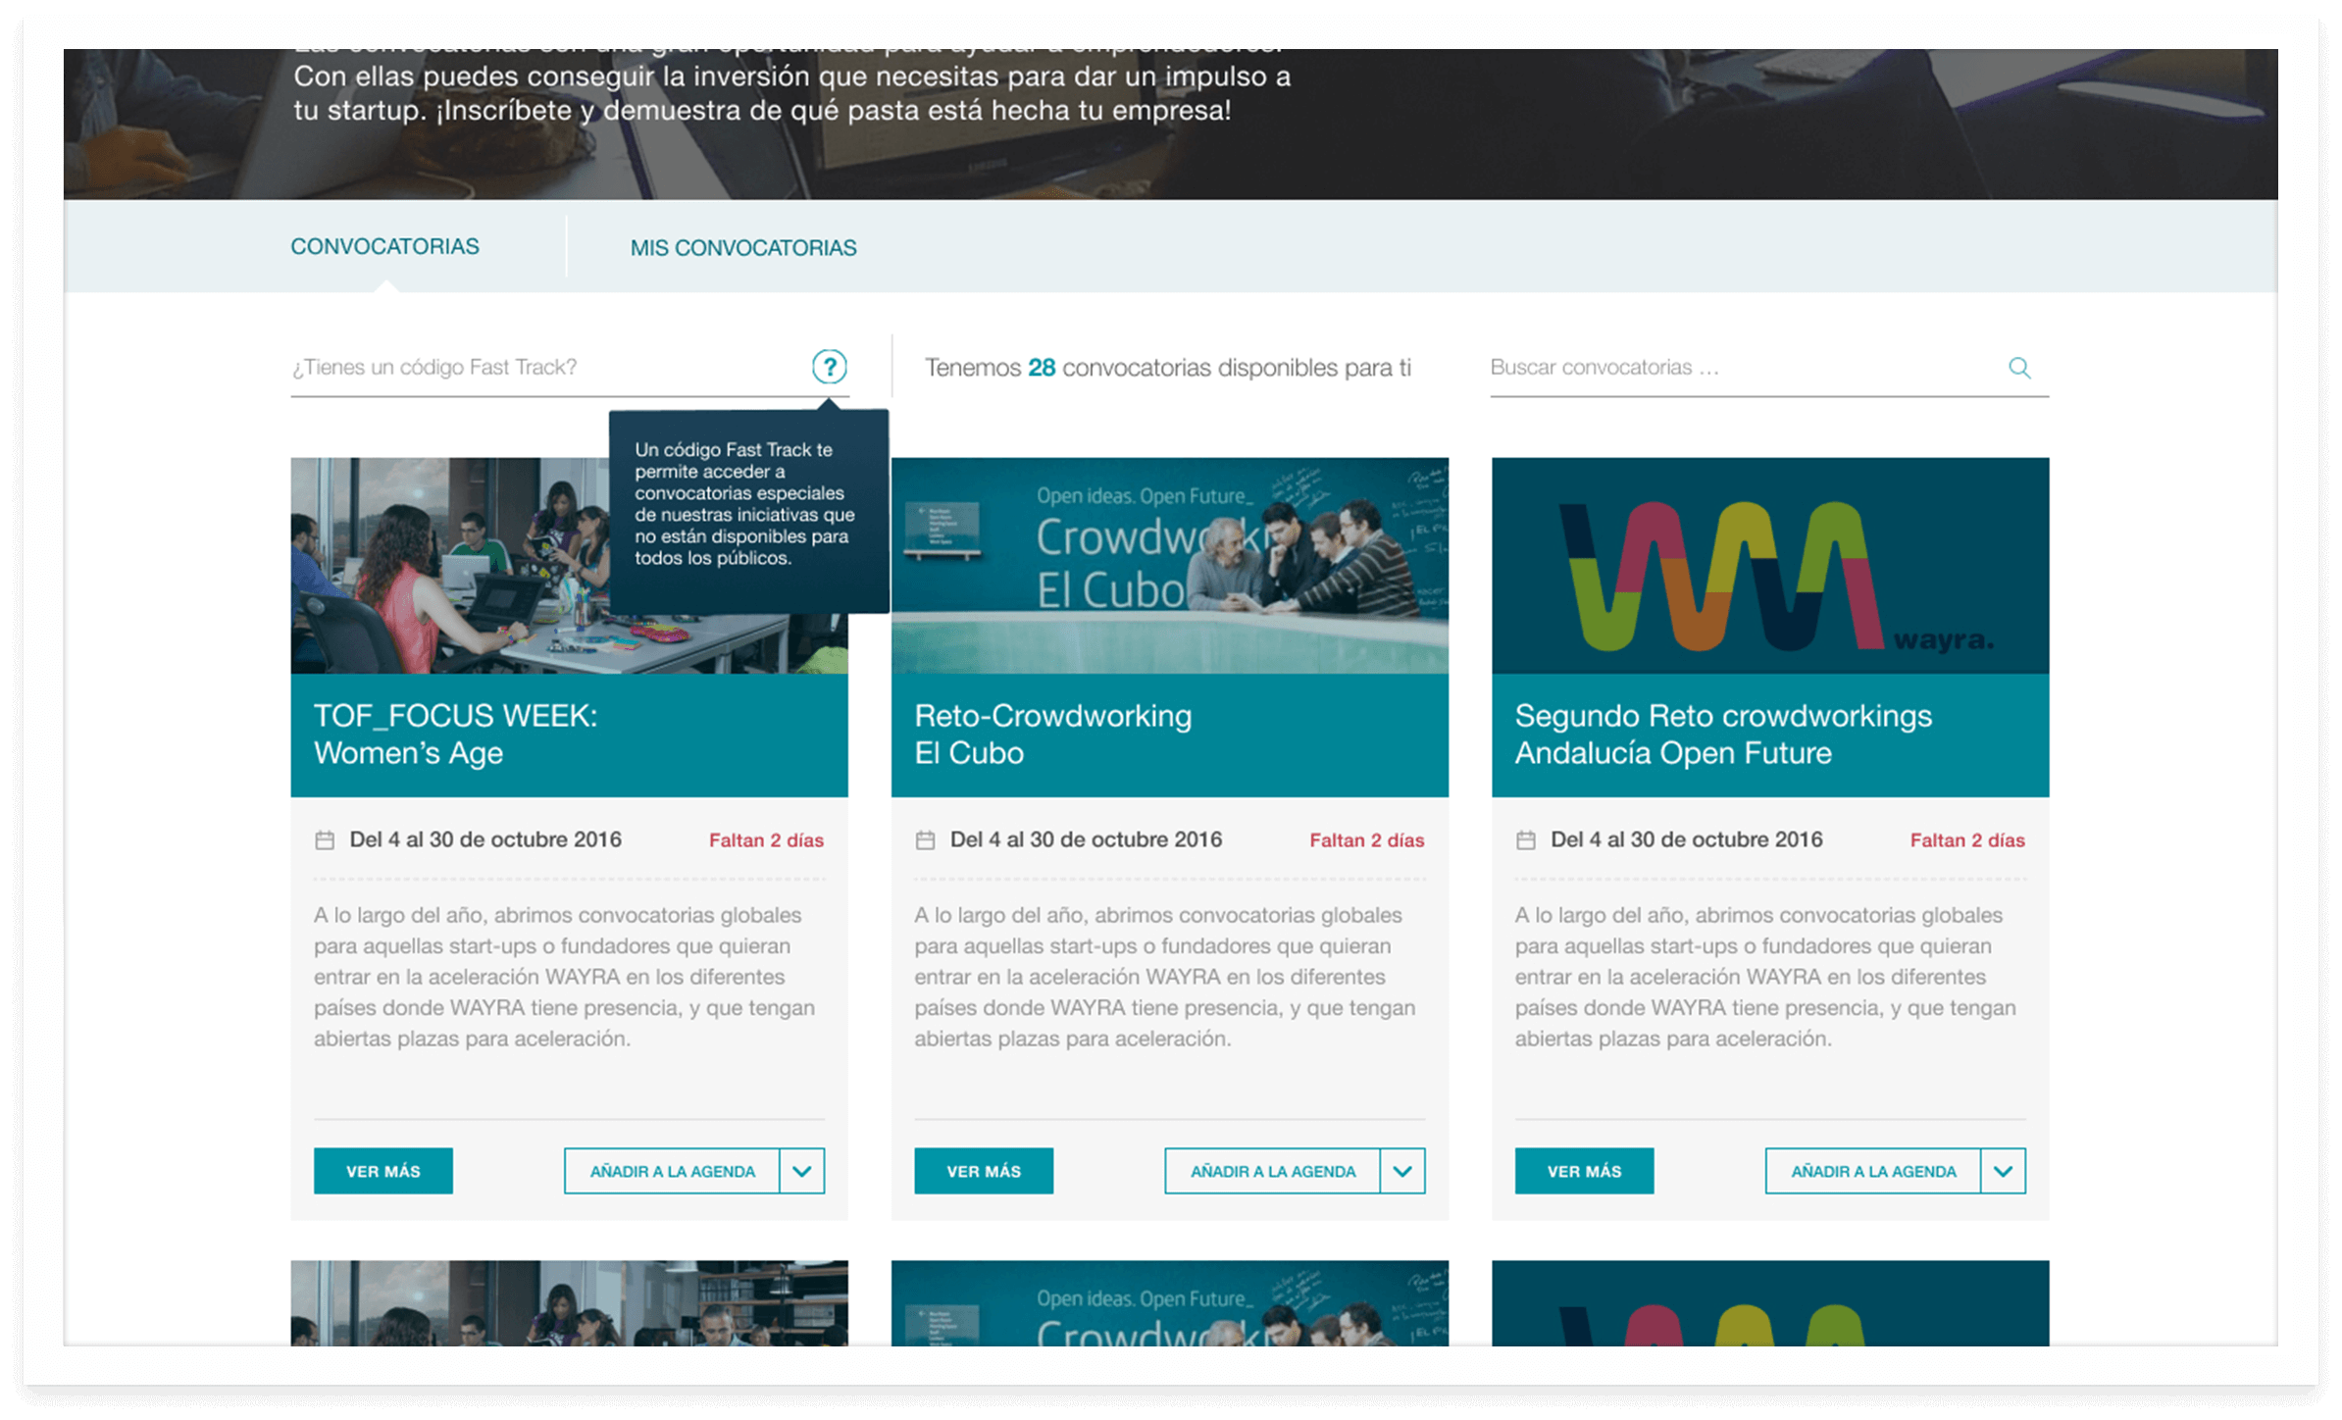Click date text on Reto-Crowdworking El Cubo card
Screen dimensions: 2342x1420
(x=1086, y=839)
